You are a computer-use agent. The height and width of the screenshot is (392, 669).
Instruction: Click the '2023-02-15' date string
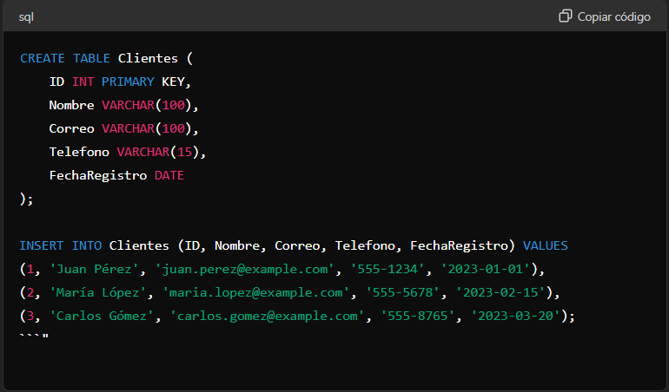(500, 292)
